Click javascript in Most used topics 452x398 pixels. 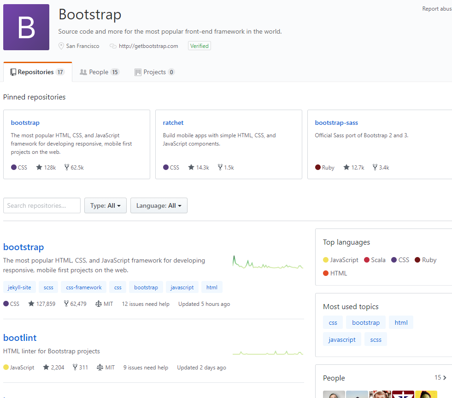point(342,339)
